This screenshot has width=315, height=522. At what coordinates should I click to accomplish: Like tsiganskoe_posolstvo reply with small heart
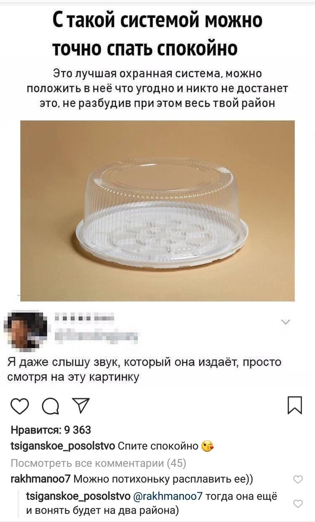point(298,504)
